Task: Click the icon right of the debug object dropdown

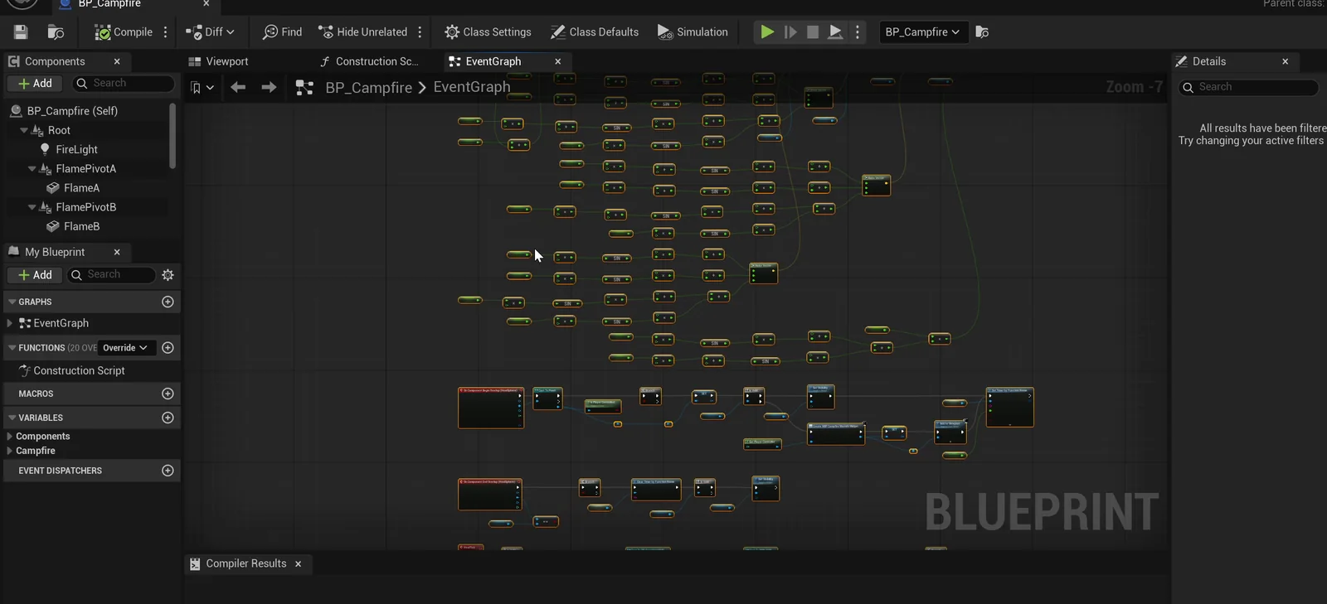Action: point(982,32)
